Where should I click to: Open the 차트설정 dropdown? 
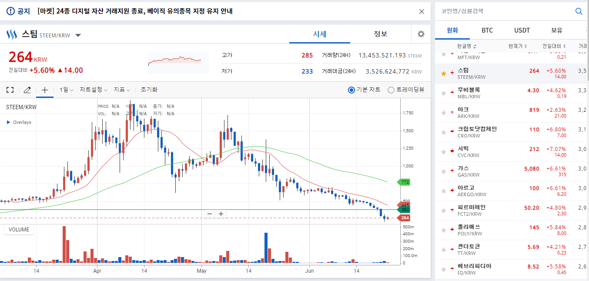(93, 90)
